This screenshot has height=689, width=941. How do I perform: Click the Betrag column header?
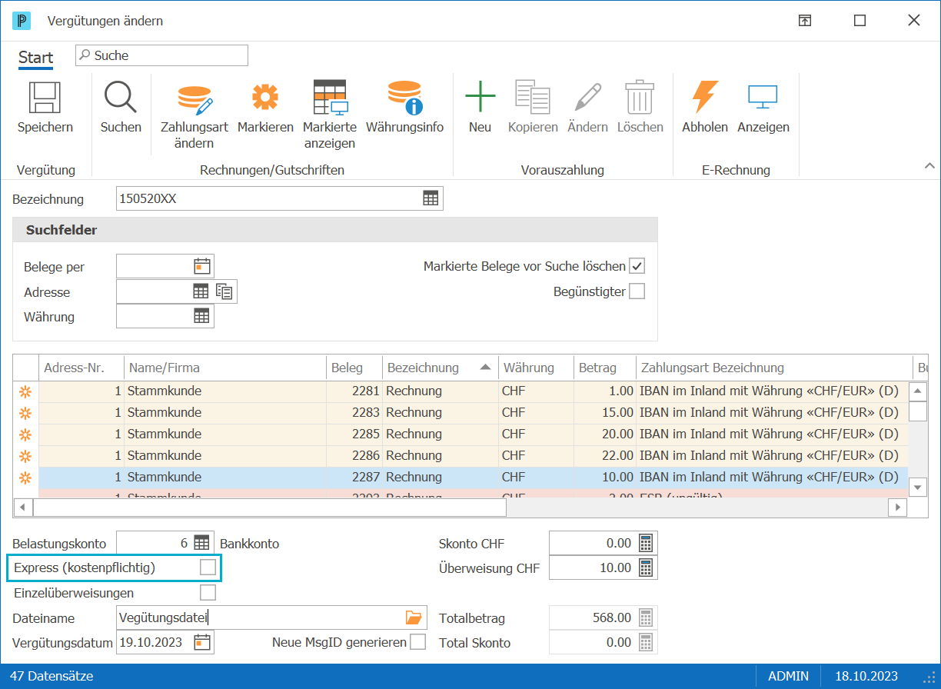point(605,368)
